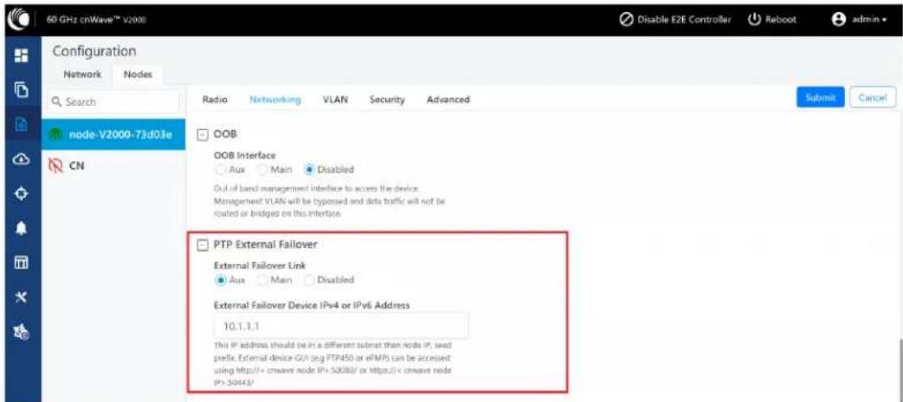Click the Configuration page heading
This screenshot has height=402, width=903.
[94, 51]
